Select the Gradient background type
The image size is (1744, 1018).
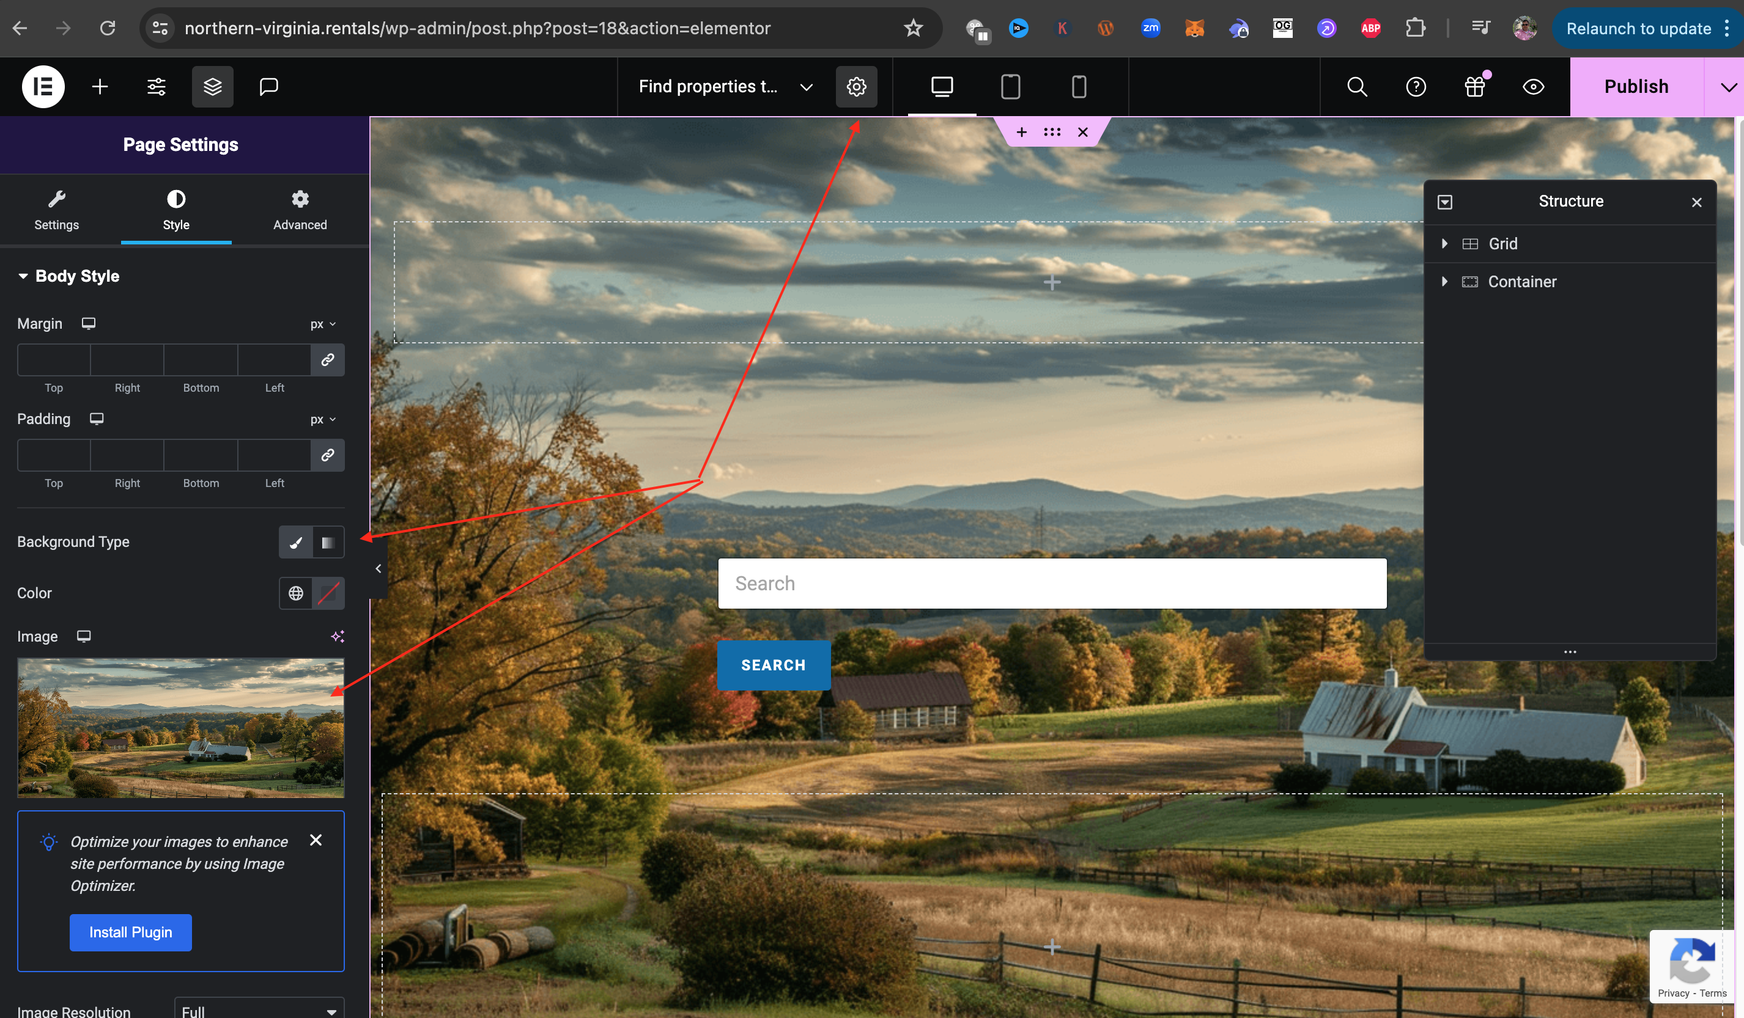328,542
